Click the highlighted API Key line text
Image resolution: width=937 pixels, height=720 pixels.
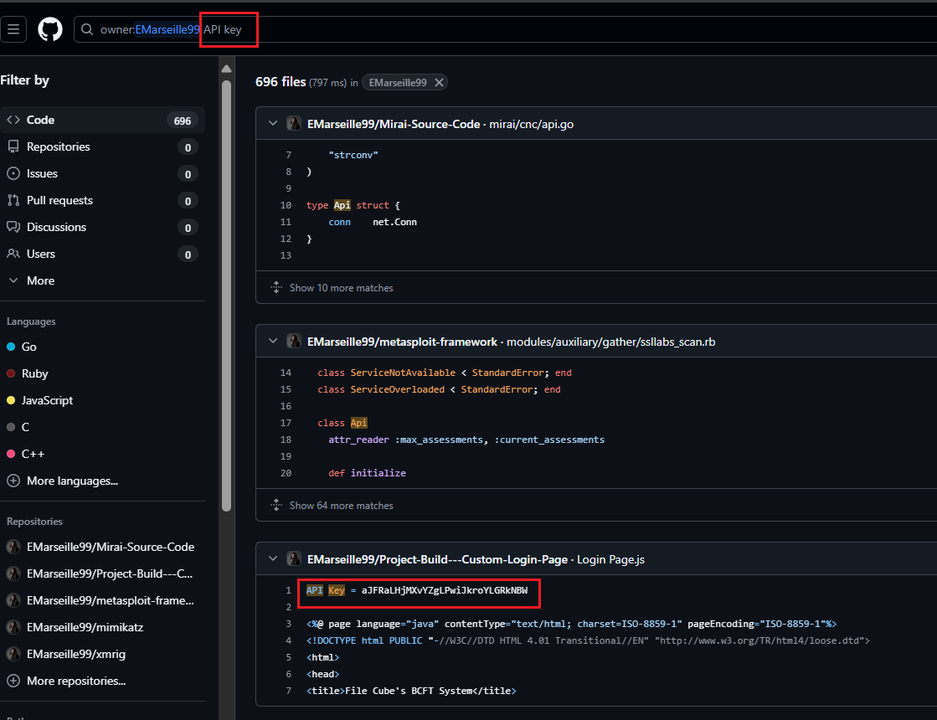point(417,590)
